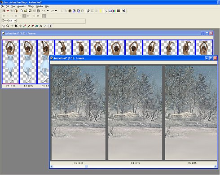Select winter scene frame F:3 in Animation2

point(79,113)
